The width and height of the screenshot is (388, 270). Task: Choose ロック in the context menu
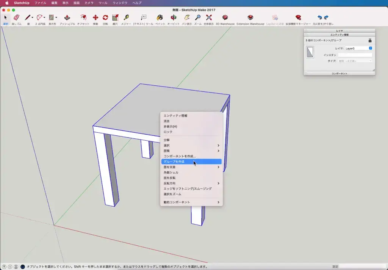[191, 132]
